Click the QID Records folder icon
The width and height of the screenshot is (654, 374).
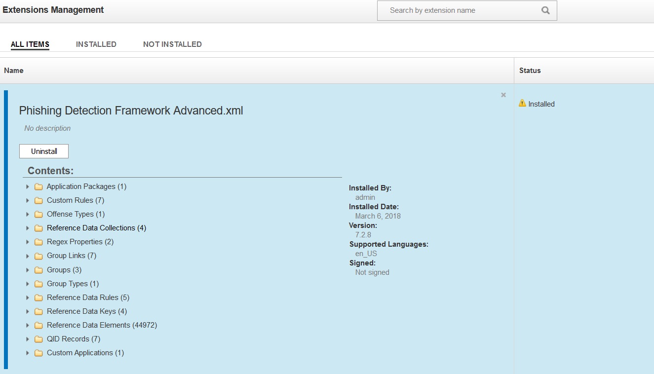(38, 339)
